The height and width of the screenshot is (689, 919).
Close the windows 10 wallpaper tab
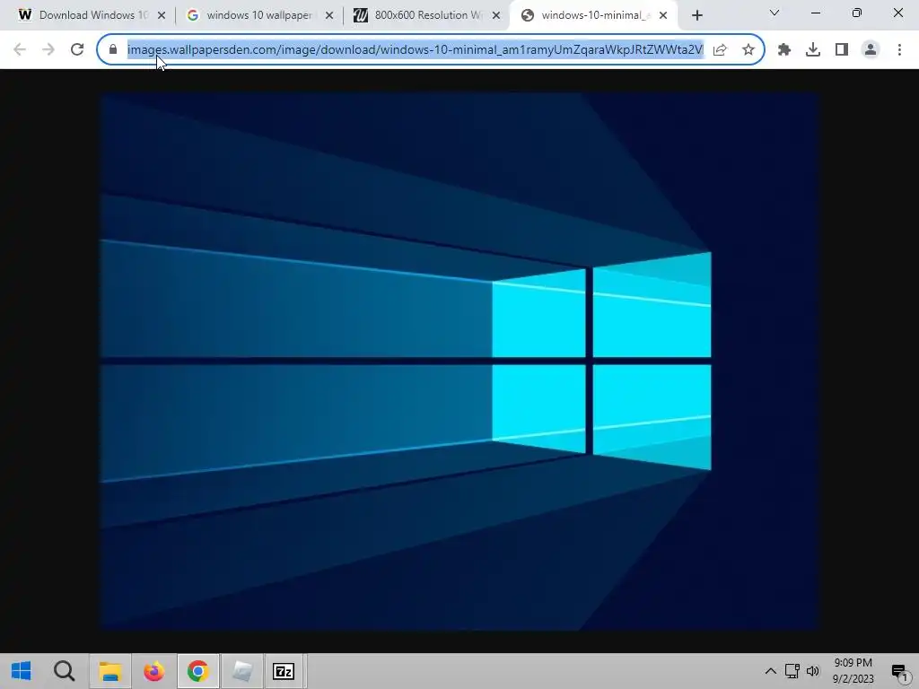tap(329, 15)
